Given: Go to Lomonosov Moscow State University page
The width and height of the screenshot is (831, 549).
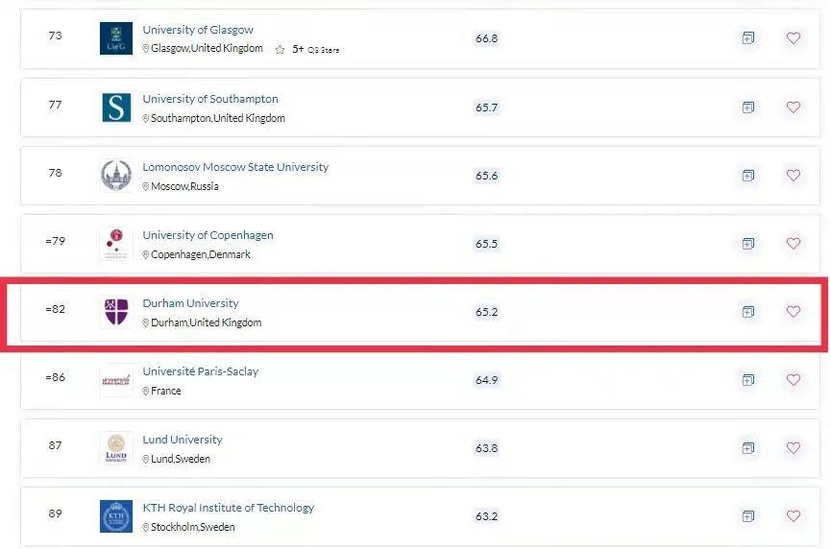Looking at the screenshot, I should (x=235, y=167).
